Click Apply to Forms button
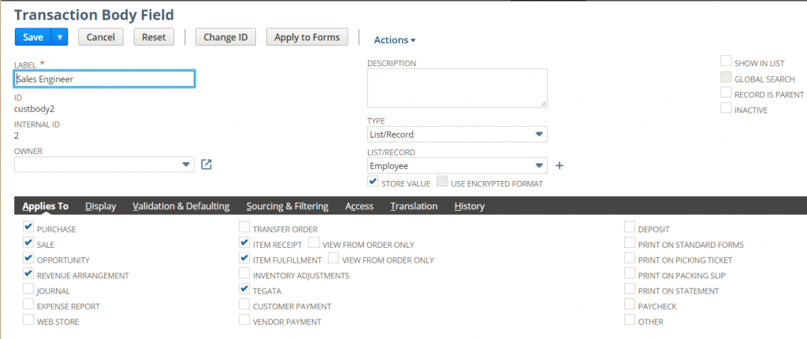Image resolution: width=807 pixels, height=339 pixels. tap(307, 37)
